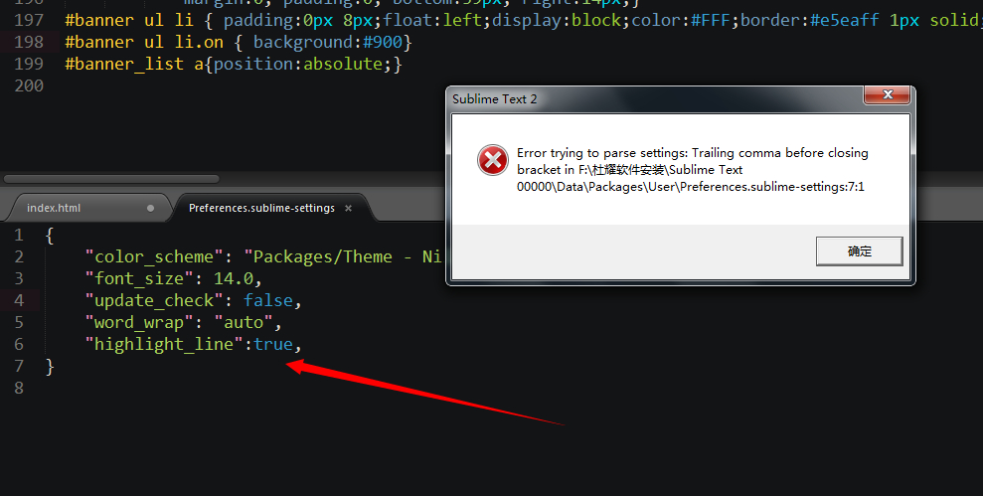Click line number 7 in the settings gutter
This screenshot has height=496, width=983.
point(19,366)
